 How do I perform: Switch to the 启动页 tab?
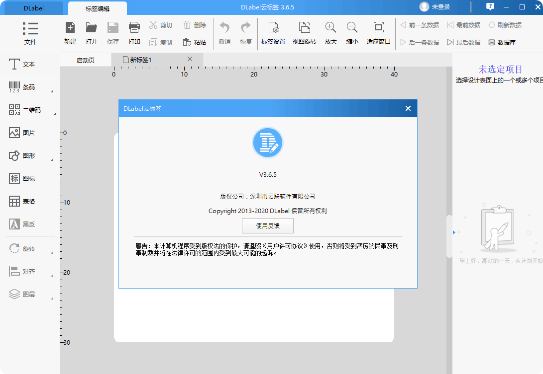(86, 60)
